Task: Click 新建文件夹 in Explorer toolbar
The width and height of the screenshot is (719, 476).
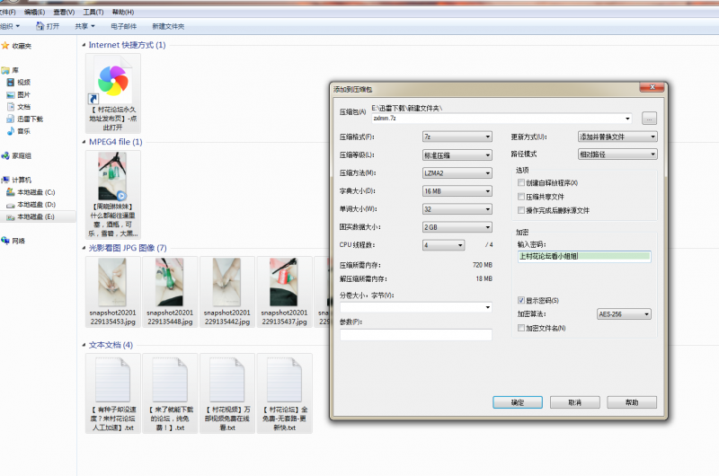Action: [x=168, y=26]
